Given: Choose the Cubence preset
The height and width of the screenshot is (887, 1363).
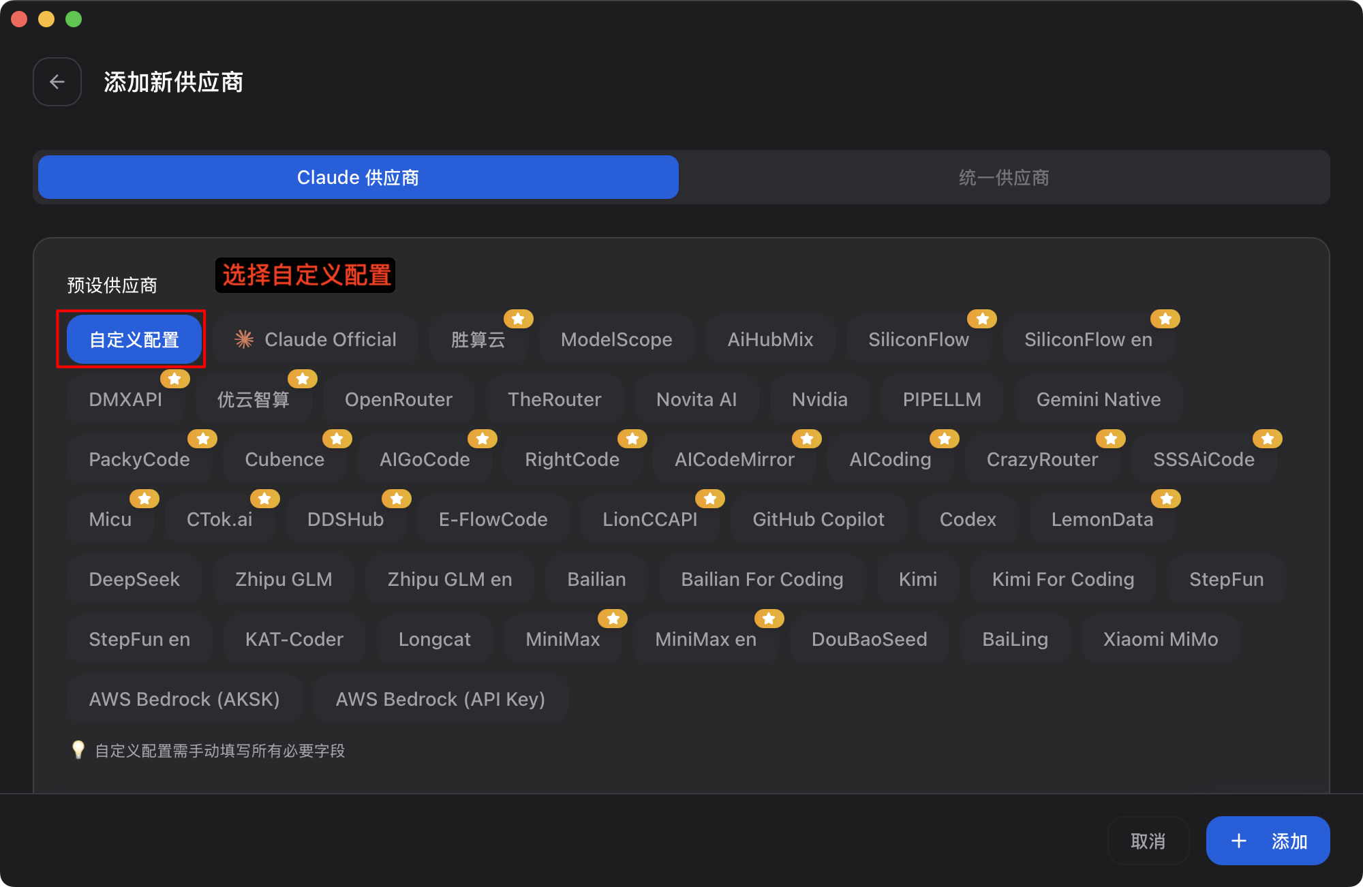Looking at the screenshot, I should [285, 459].
